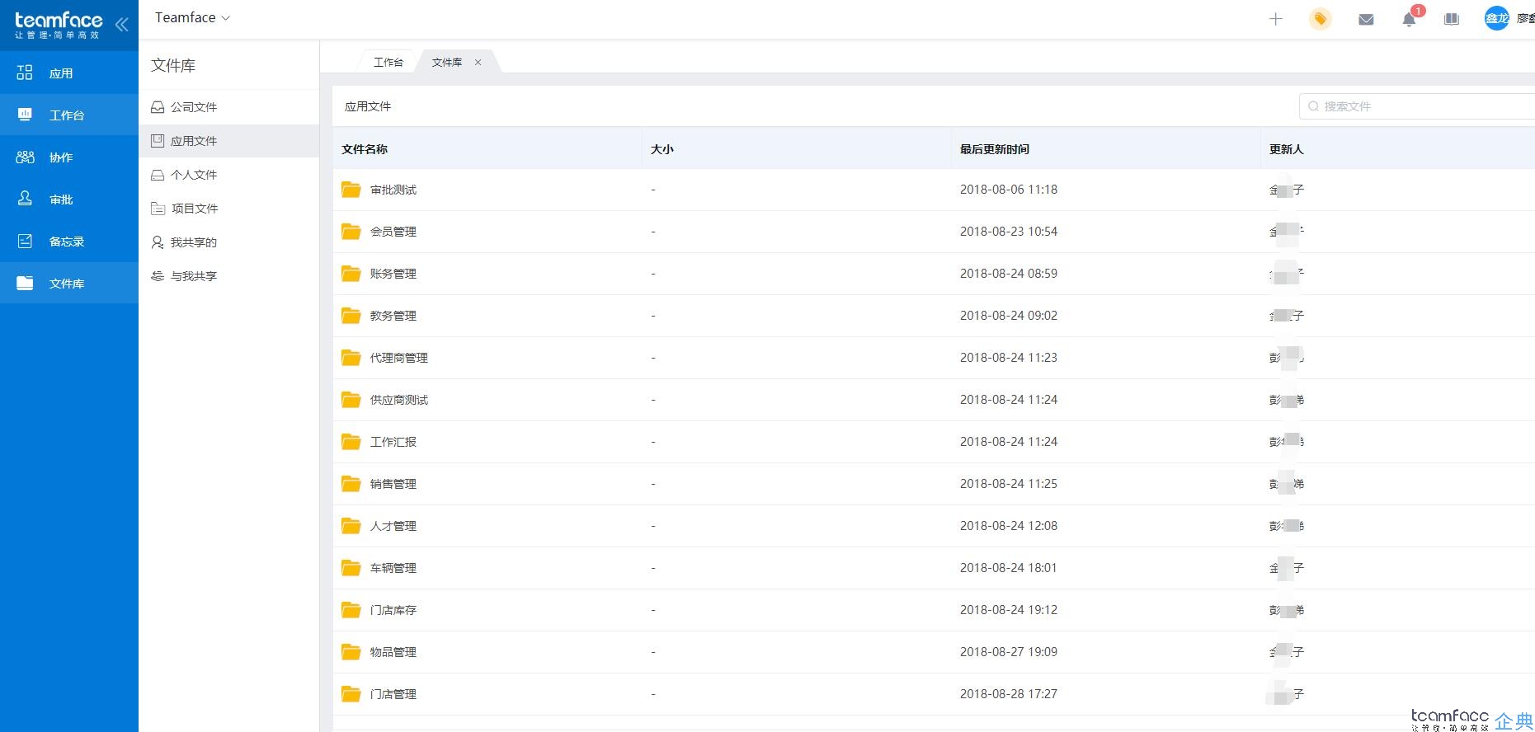Click the 搜索文件 search field
The height and width of the screenshot is (732, 1535).
tap(1417, 106)
